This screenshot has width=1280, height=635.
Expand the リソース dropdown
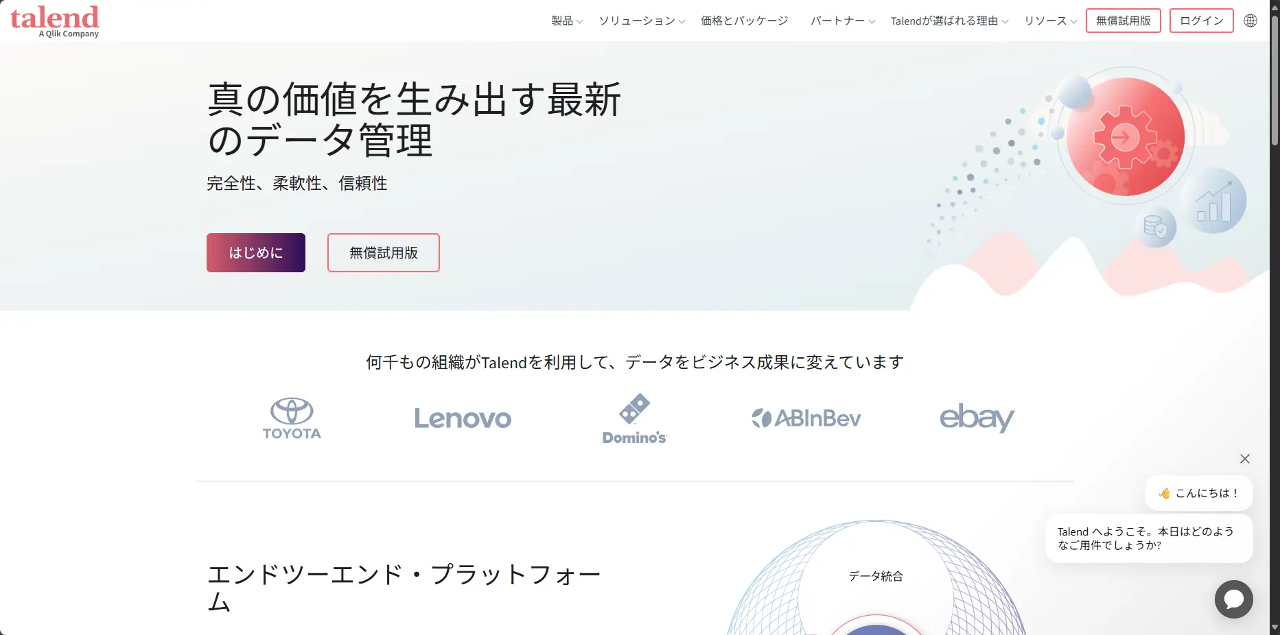[x=1048, y=21]
